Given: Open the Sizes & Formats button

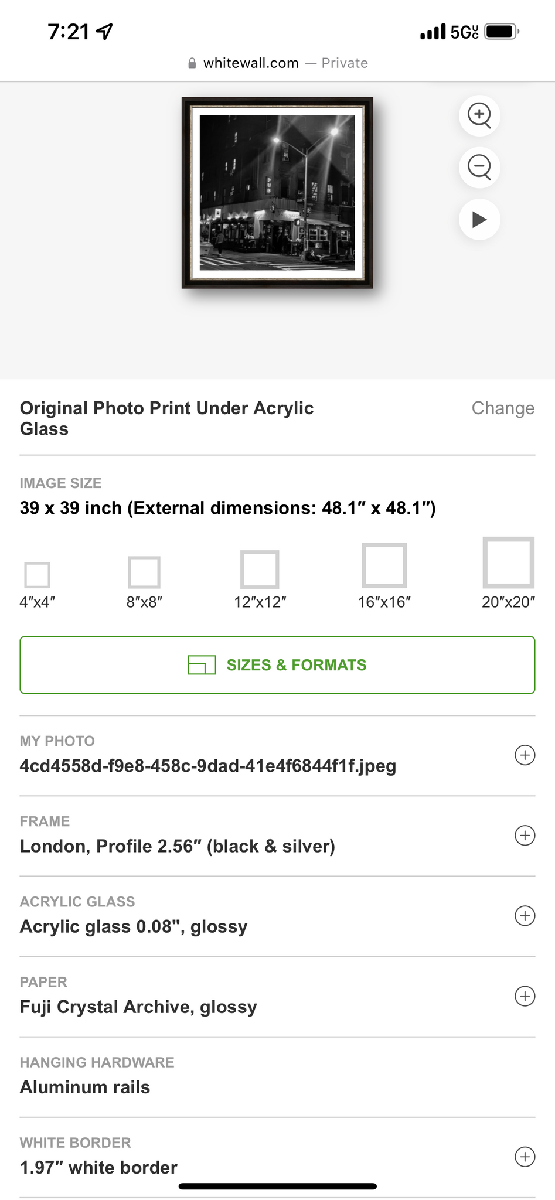Looking at the screenshot, I should tap(277, 665).
